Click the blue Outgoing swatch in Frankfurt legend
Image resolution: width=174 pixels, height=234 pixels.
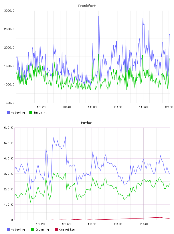[x=8, y=112]
